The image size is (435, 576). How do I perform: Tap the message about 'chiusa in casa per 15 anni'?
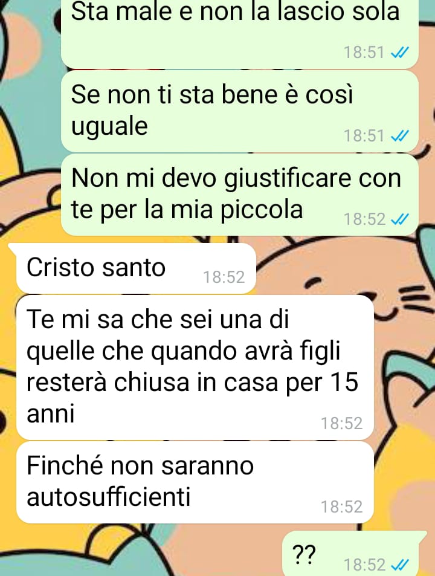pos(195,367)
